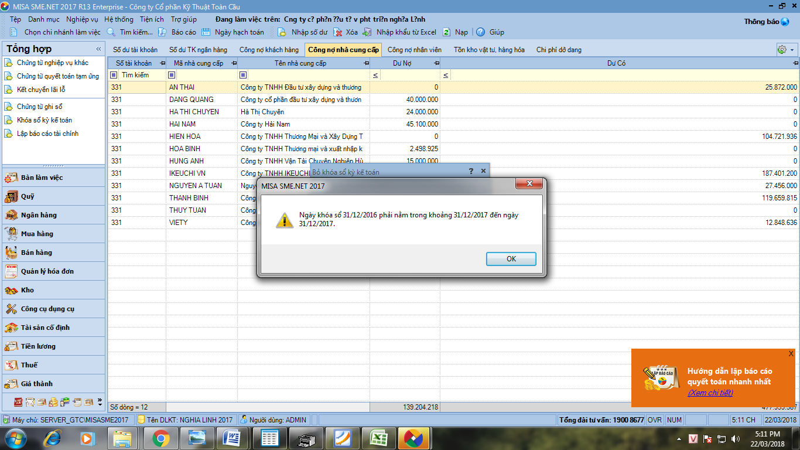Launch Google Chrome from the taskbar
Viewport: 800px width, 450px height.
coord(161,438)
